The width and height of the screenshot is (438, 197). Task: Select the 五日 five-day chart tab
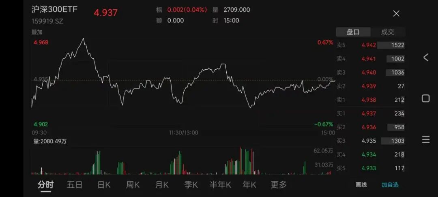pyautogui.click(x=75, y=185)
